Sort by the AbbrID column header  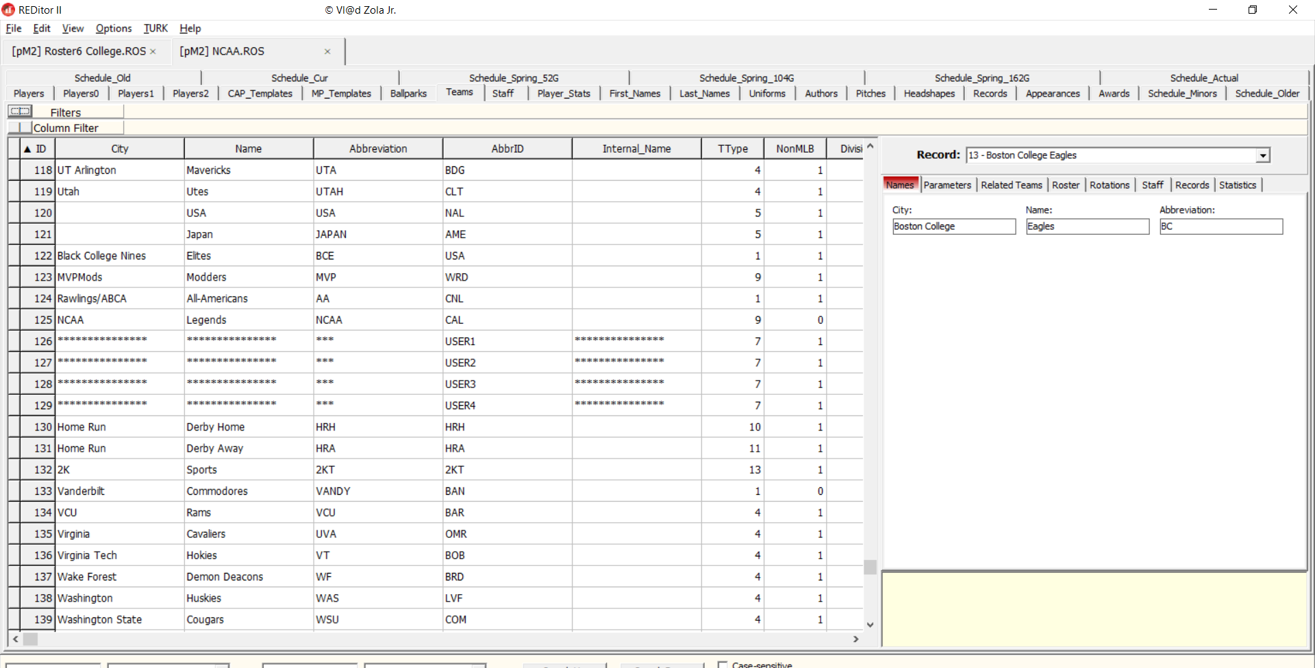pyautogui.click(x=508, y=149)
